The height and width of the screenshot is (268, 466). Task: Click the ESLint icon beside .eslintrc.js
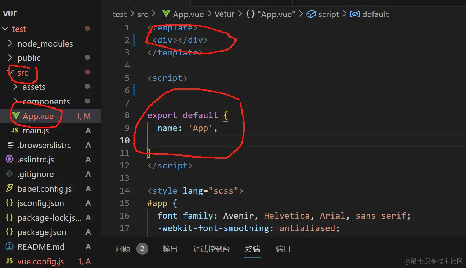pyautogui.click(x=10, y=159)
